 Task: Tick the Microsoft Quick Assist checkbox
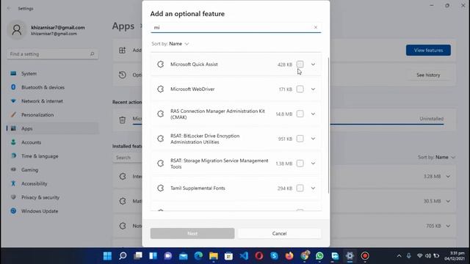pyautogui.click(x=300, y=65)
